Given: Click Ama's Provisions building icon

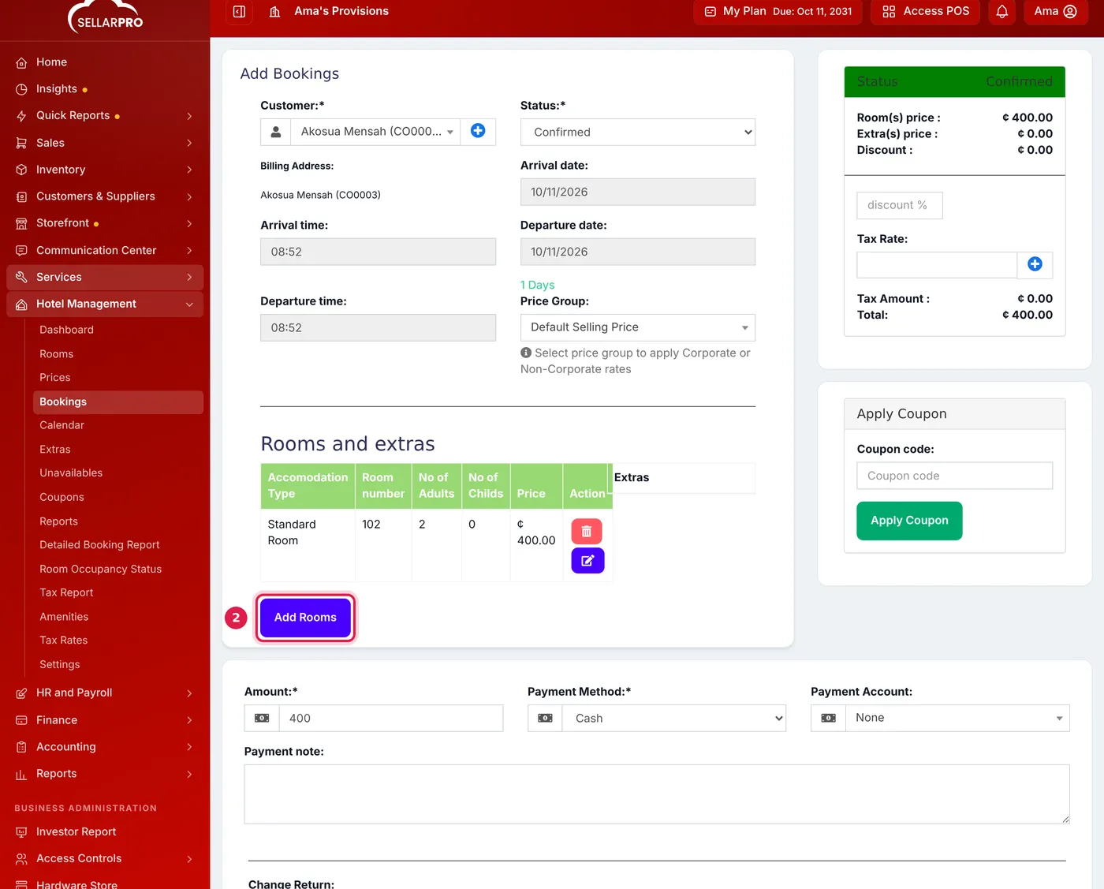Looking at the screenshot, I should pos(274,12).
